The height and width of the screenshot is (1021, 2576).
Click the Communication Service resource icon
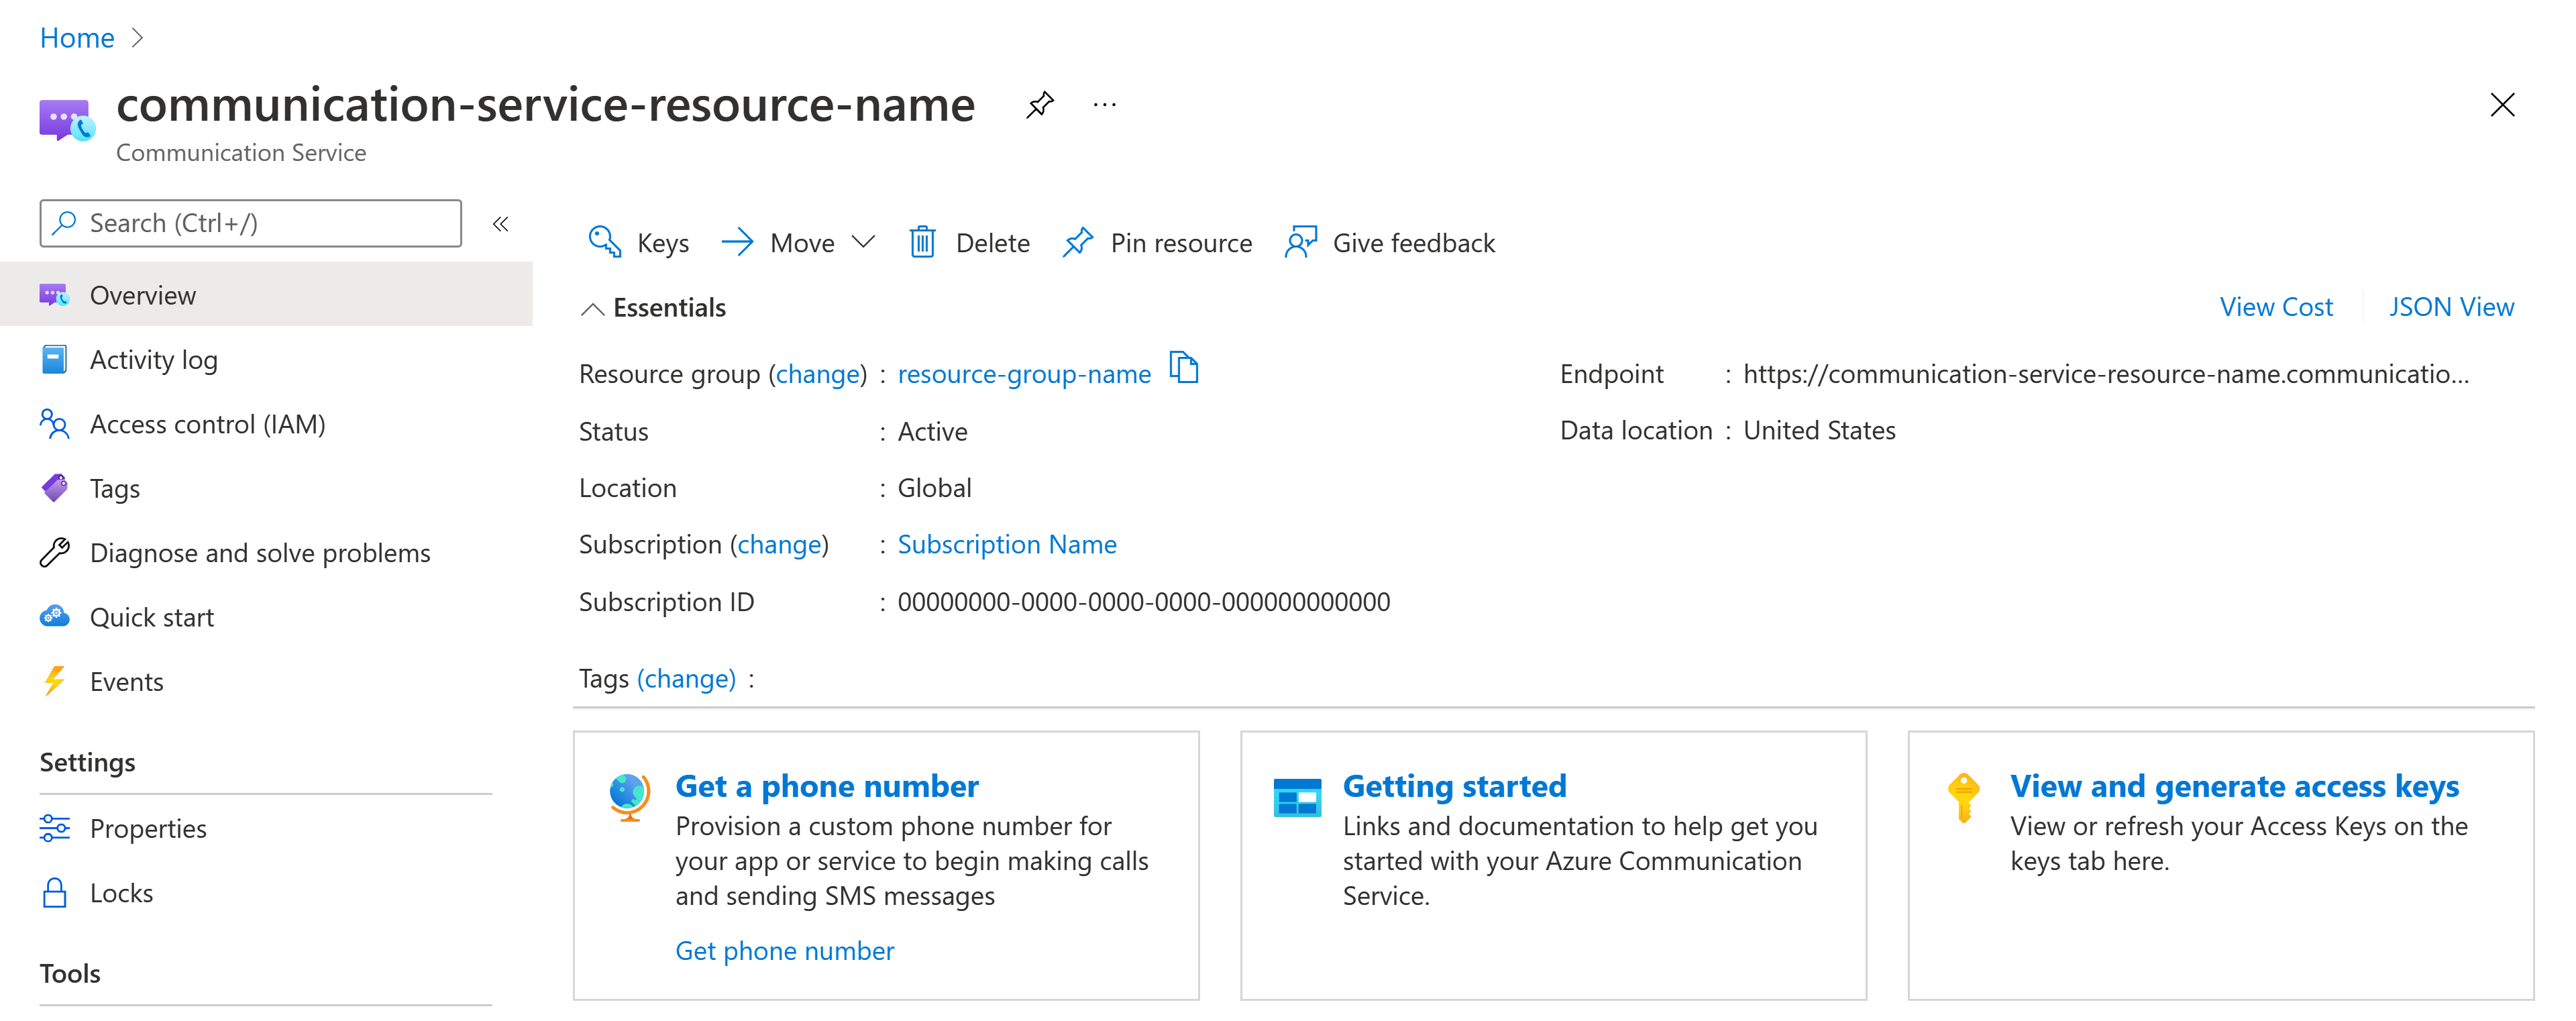coord(64,118)
